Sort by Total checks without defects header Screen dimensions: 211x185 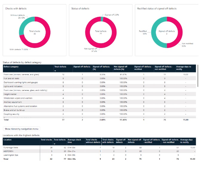[93, 141]
